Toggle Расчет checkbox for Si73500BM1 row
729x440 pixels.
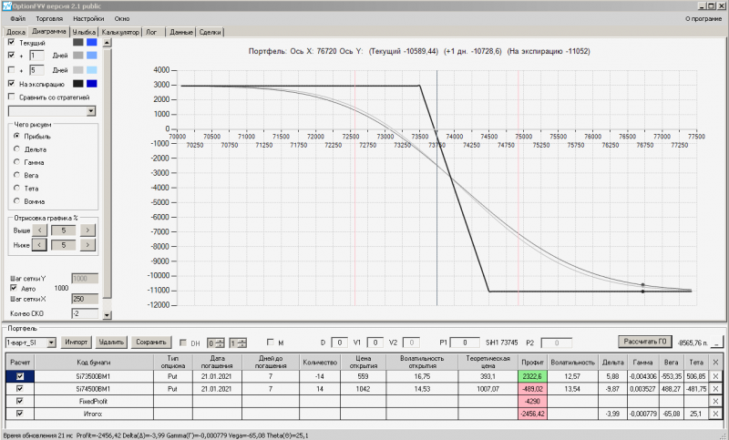tap(20, 376)
